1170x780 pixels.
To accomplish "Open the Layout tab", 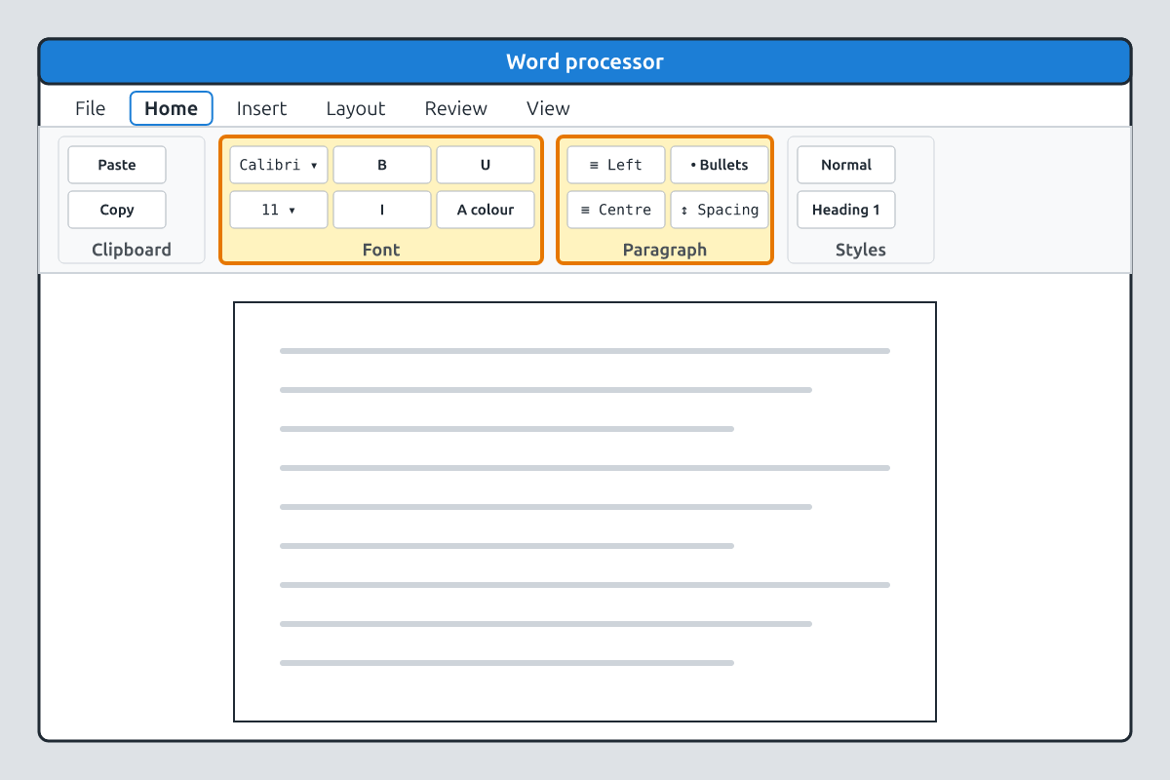I will [x=356, y=108].
